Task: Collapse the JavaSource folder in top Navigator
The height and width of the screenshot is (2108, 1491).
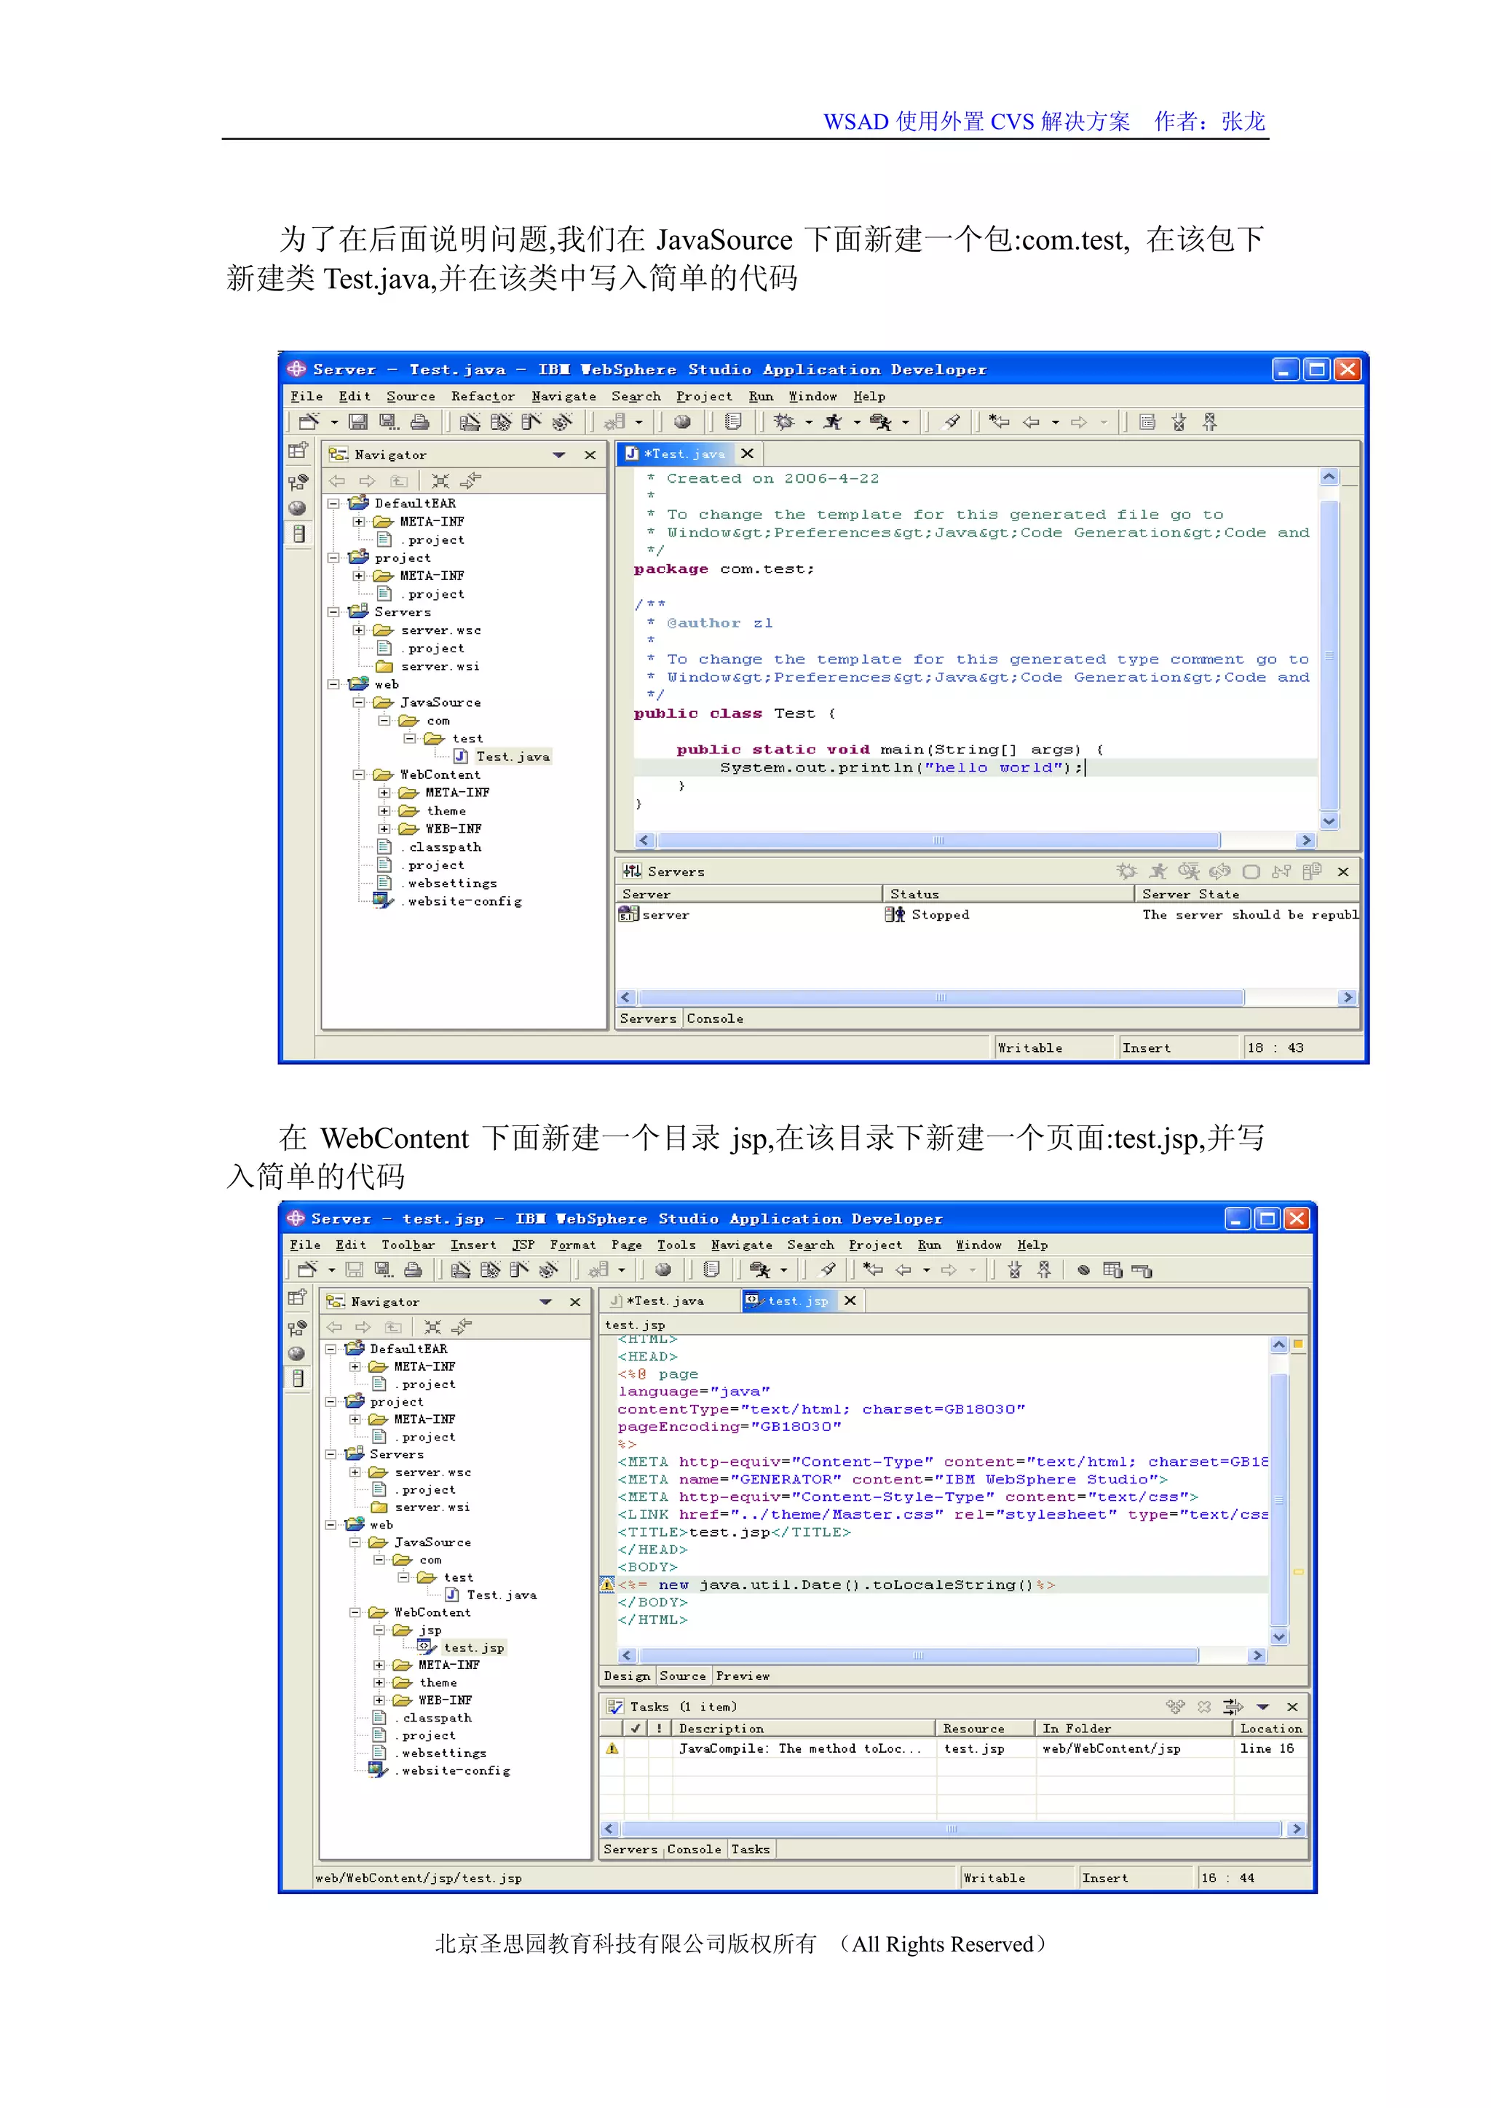Action: (359, 702)
